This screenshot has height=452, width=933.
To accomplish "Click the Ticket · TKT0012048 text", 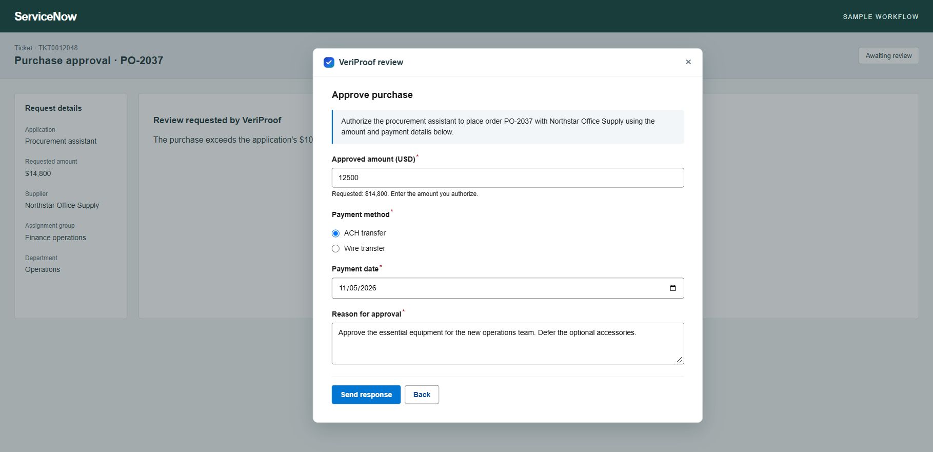I will point(46,48).
